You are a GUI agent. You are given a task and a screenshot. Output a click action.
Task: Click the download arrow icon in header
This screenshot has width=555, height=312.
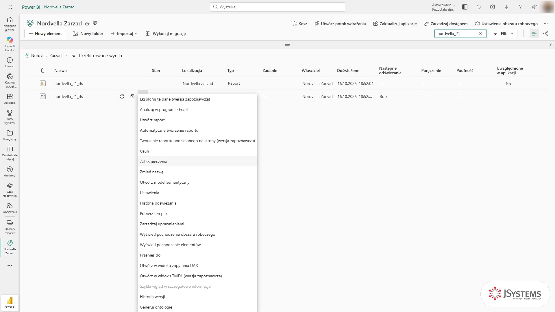coord(506,7)
